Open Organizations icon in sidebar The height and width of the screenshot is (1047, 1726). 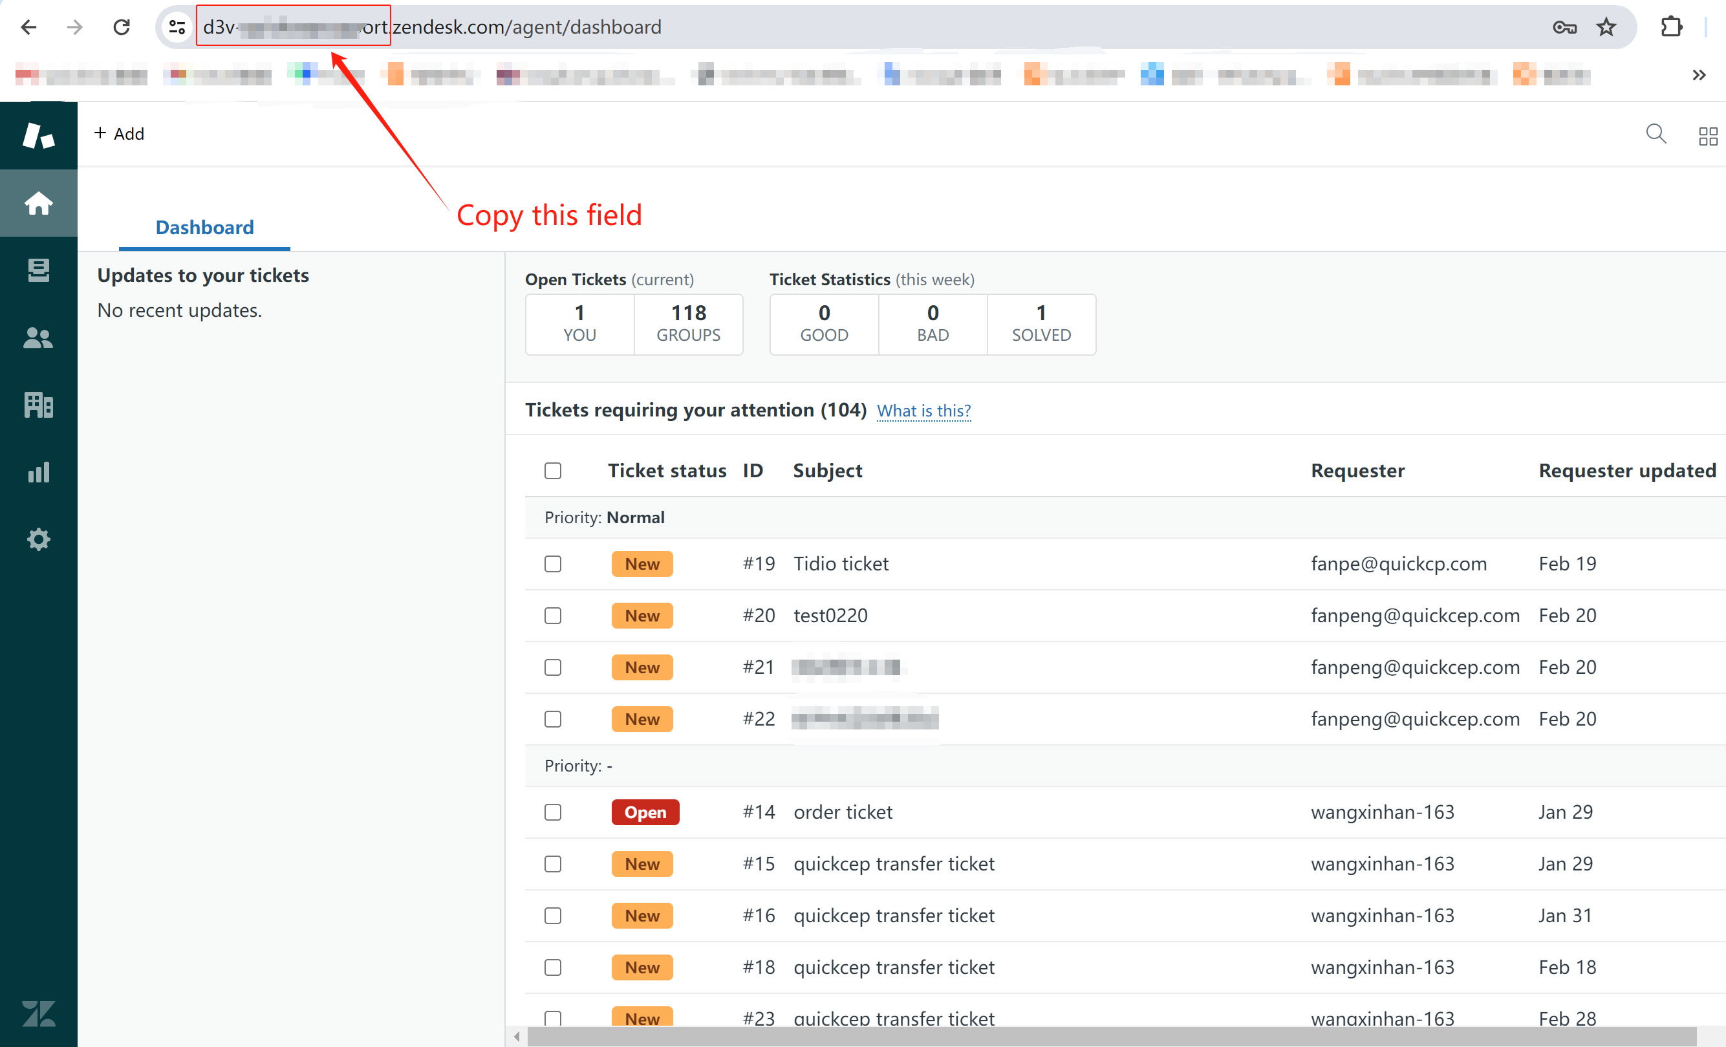(39, 405)
